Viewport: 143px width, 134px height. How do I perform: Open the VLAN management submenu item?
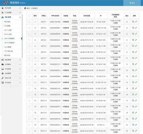(8, 47)
